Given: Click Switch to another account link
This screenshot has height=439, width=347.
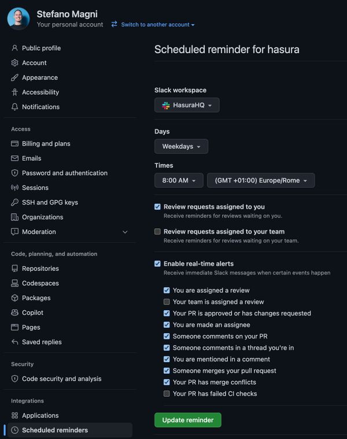Looking at the screenshot, I should [153, 25].
